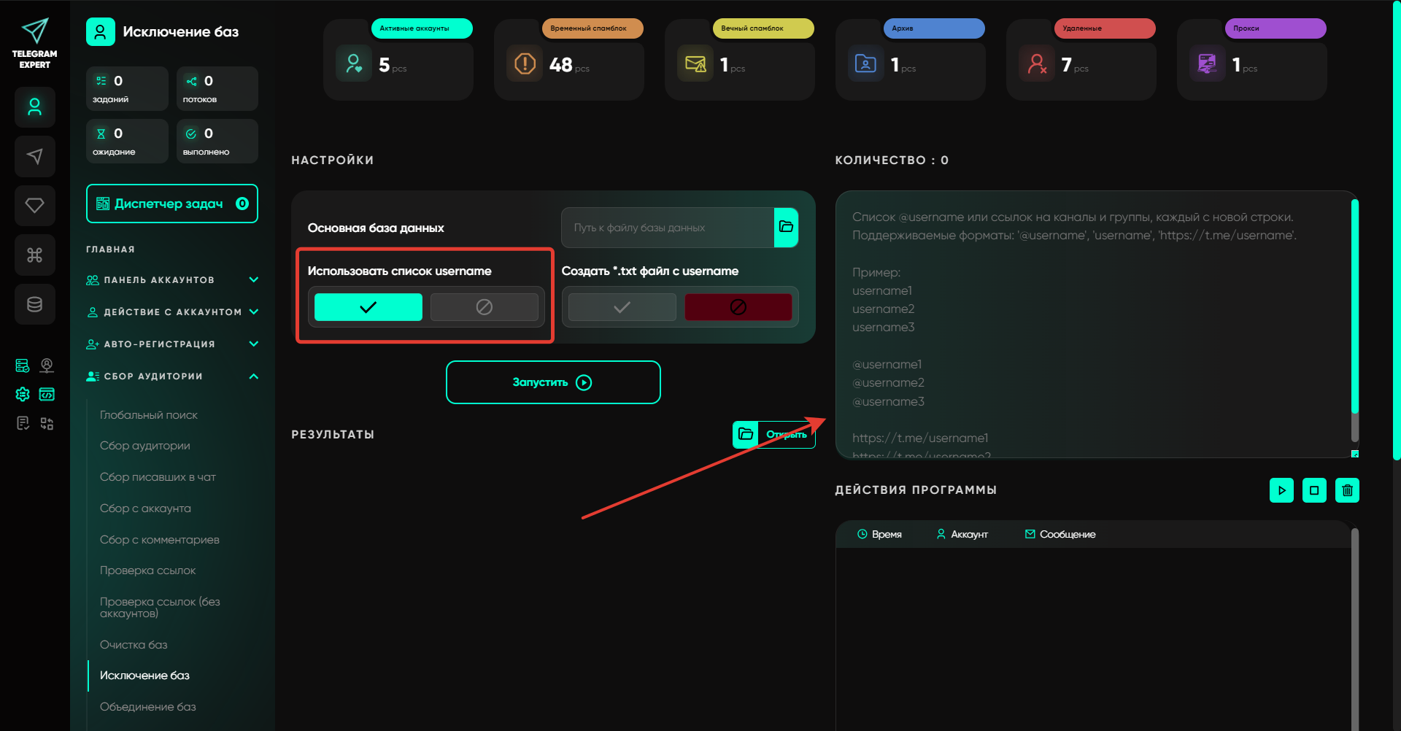
Task: Select Объединение баз in the sidebar
Action: tap(148, 707)
